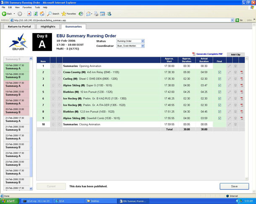
Task: Click delete trash for Biathlon 10 km Pursuit
Action: pos(235,92)
